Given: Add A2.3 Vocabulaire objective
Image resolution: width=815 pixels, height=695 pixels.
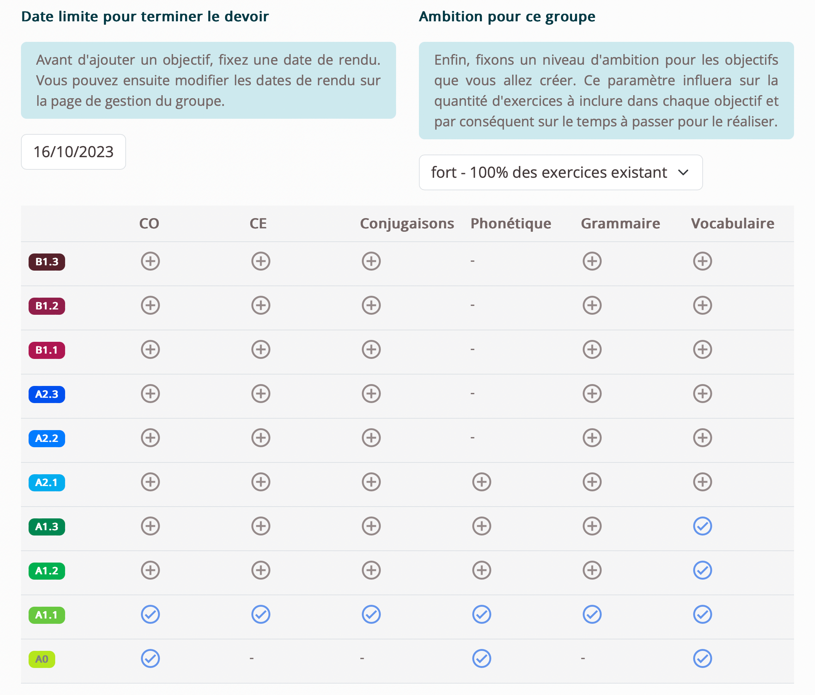Looking at the screenshot, I should 703,394.
